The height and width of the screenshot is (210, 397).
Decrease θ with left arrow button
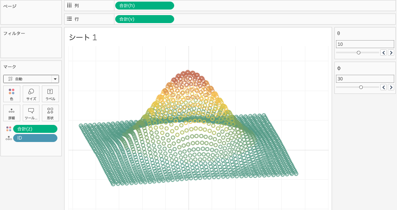pos(383,52)
